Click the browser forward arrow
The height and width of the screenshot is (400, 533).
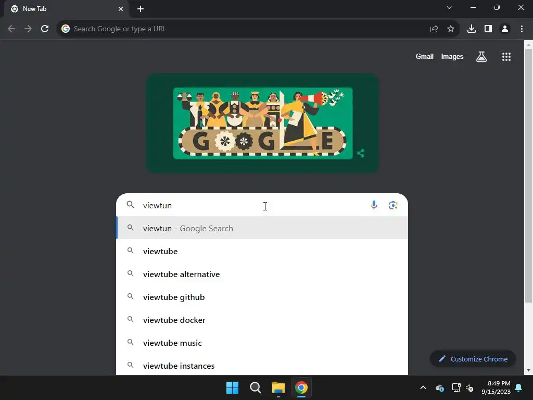tap(28, 29)
